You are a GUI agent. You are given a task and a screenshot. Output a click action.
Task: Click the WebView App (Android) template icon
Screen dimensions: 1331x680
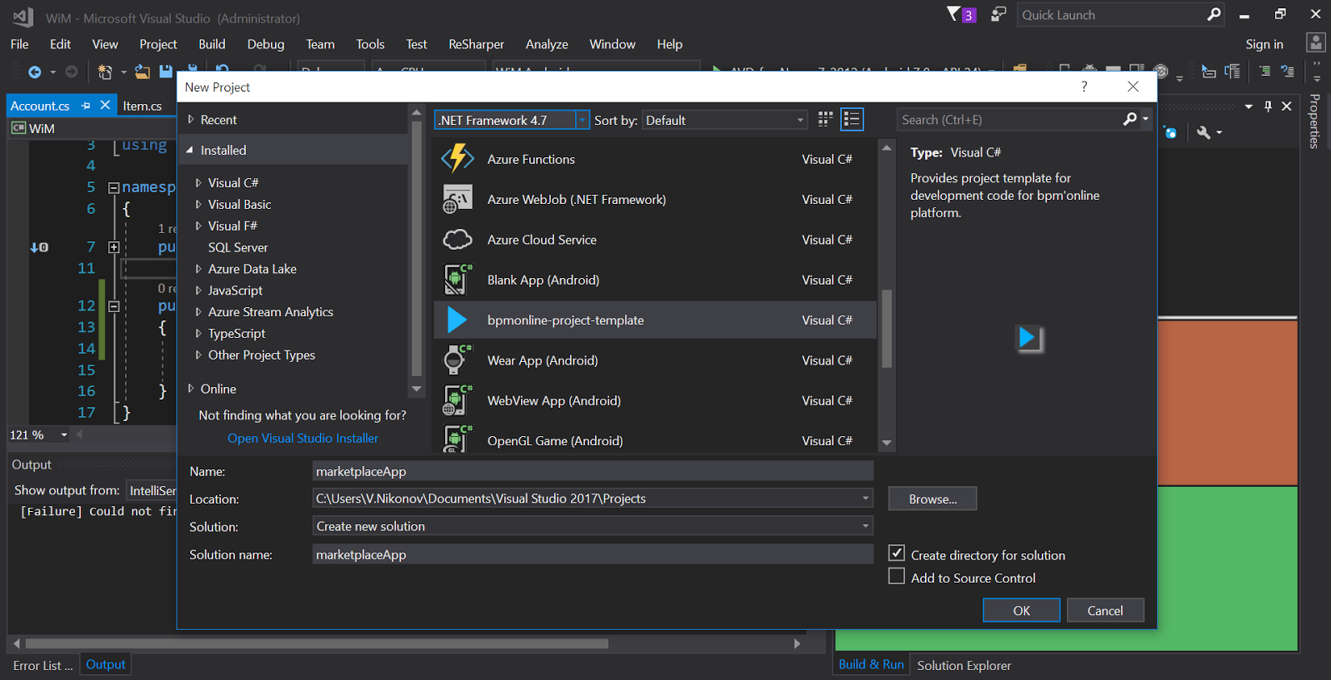[458, 400]
